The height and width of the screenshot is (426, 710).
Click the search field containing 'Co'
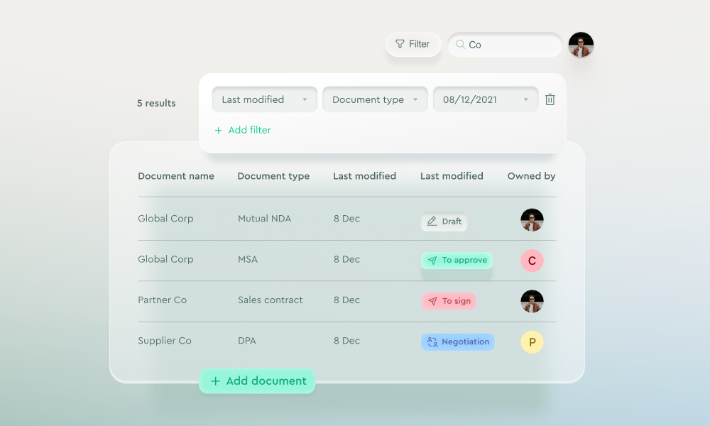coord(504,45)
